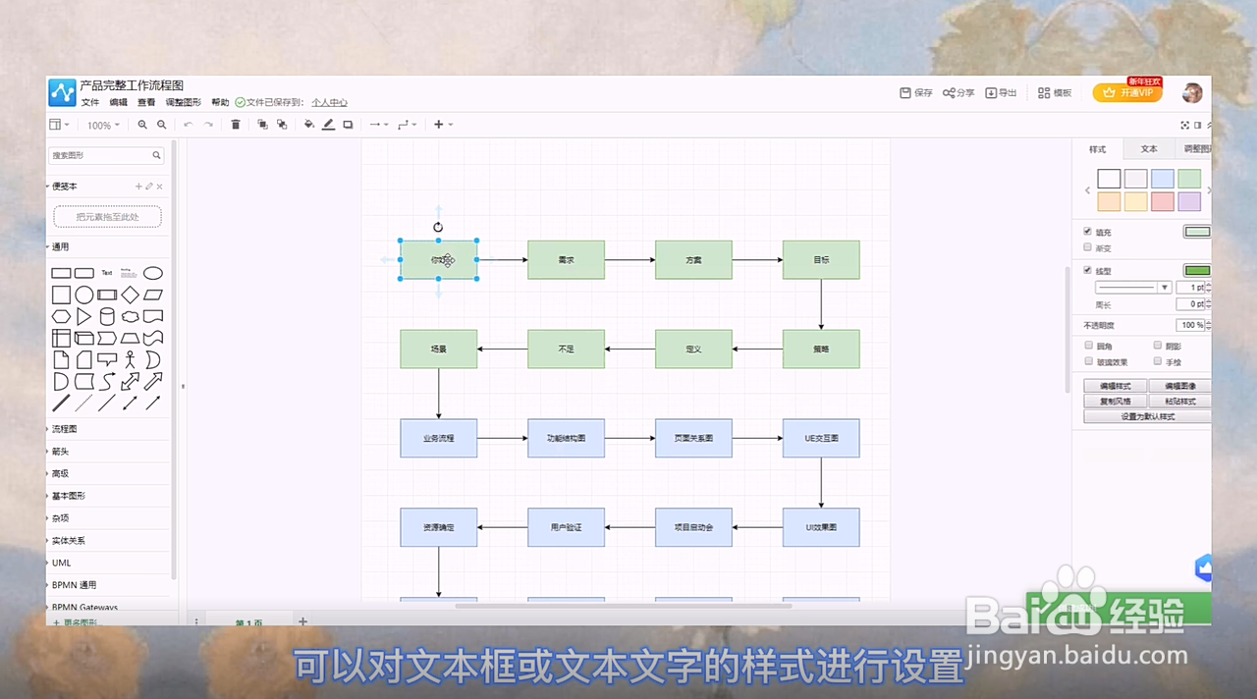Click the 分享 share button
1257x699 pixels.
pyautogui.click(x=958, y=93)
